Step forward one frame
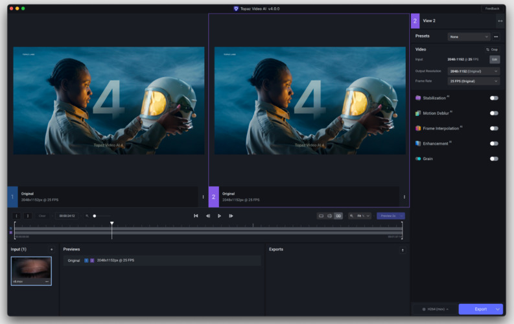 231,216
